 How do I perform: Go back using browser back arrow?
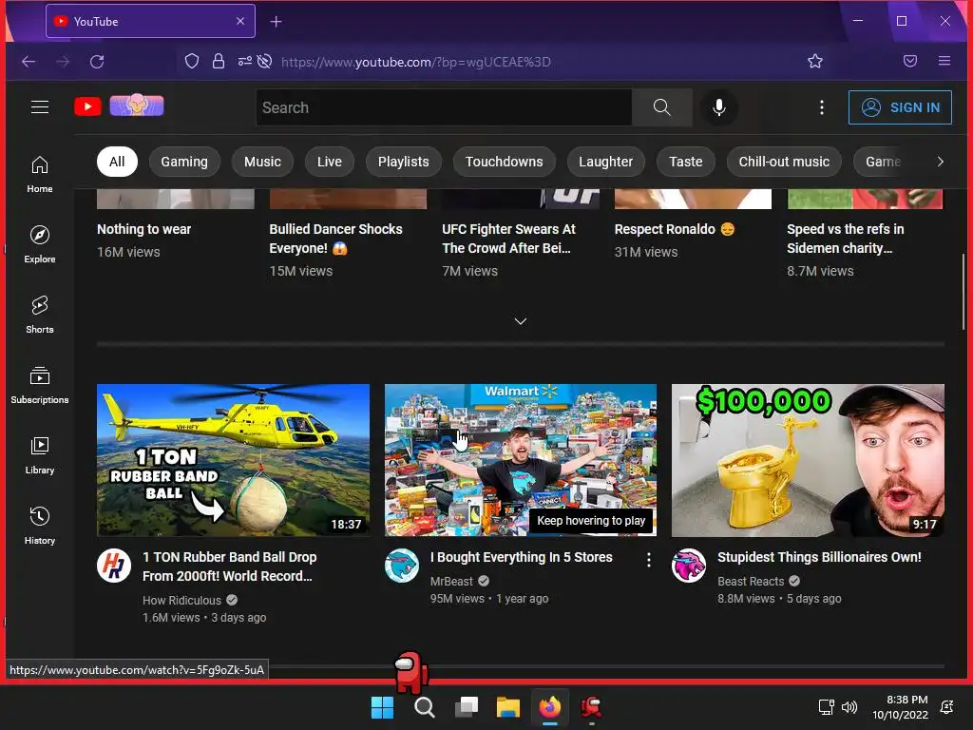29,62
